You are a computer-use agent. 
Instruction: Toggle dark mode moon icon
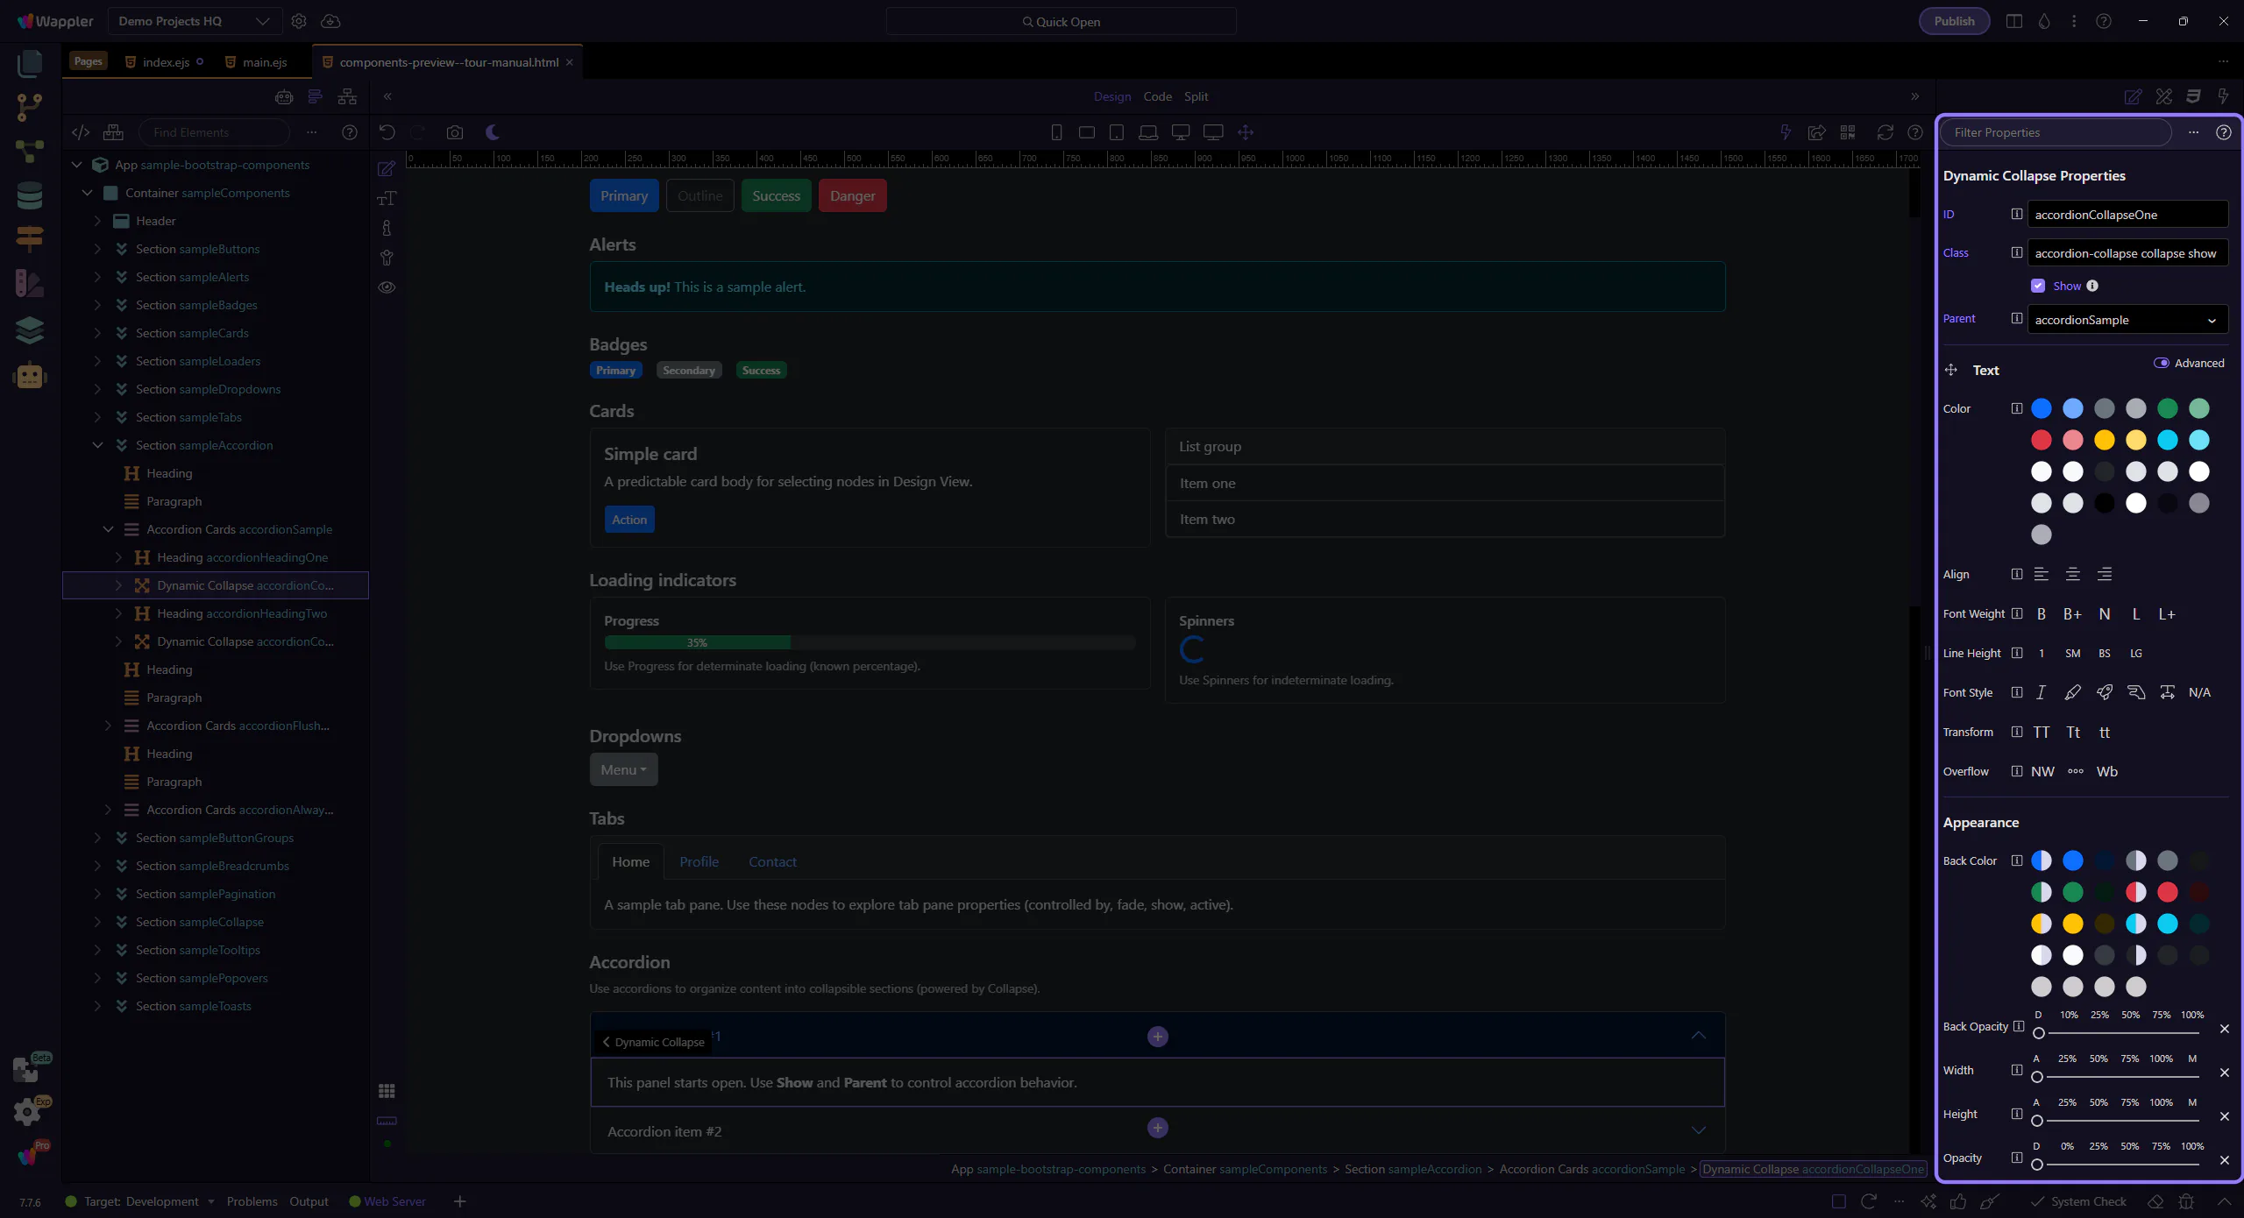pyautogui.click(x=493, y=132)
